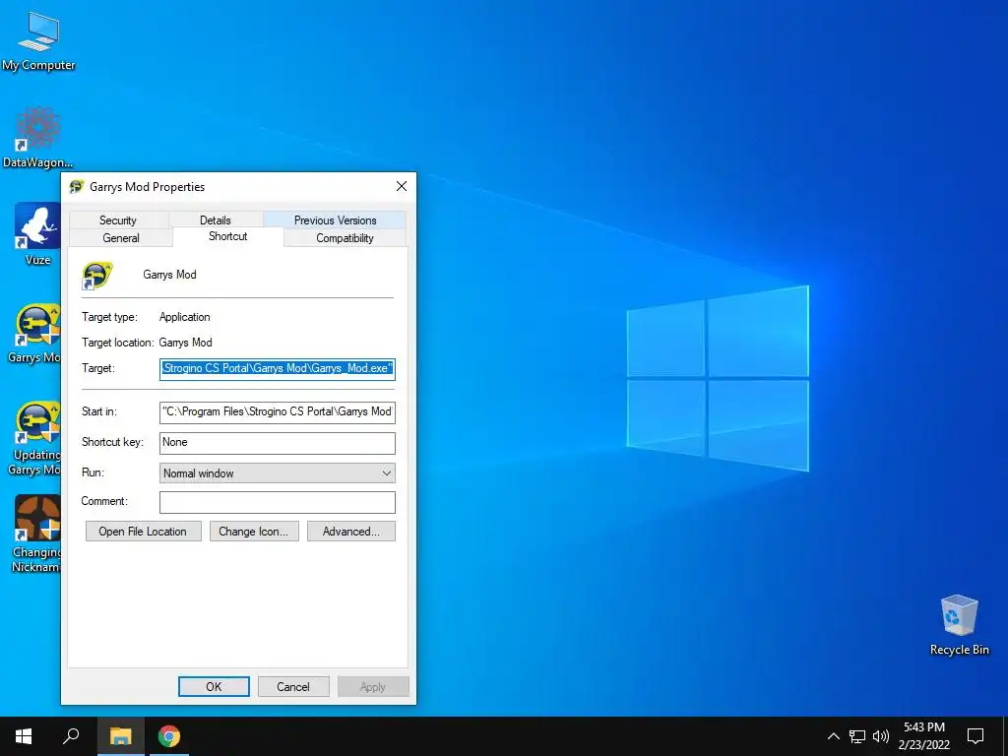Confirm the dialog with OK
This screenshot has height=756, width=1008.
pos(214,686)
